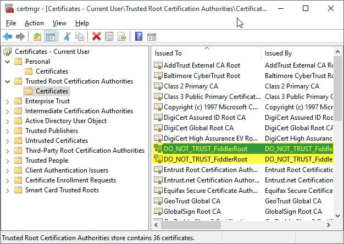Expand Active Directory User Object node
The image size is (344, 244).
[8, 121]
